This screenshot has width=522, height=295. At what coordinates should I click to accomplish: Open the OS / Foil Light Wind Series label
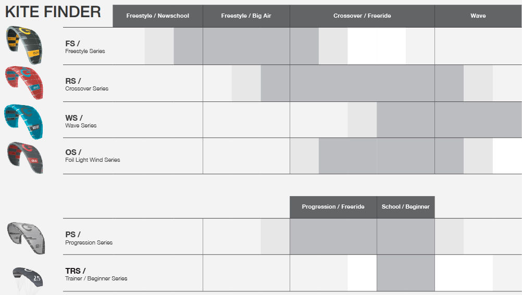pyautogui.click(x=92, y=156)
